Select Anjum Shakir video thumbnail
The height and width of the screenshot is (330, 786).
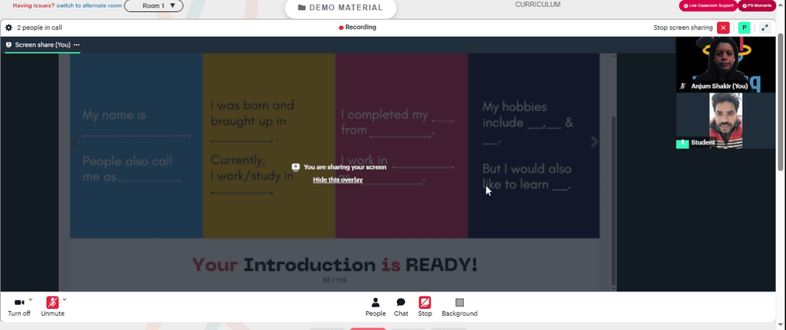pyautogui.click(x=725, y=64)
